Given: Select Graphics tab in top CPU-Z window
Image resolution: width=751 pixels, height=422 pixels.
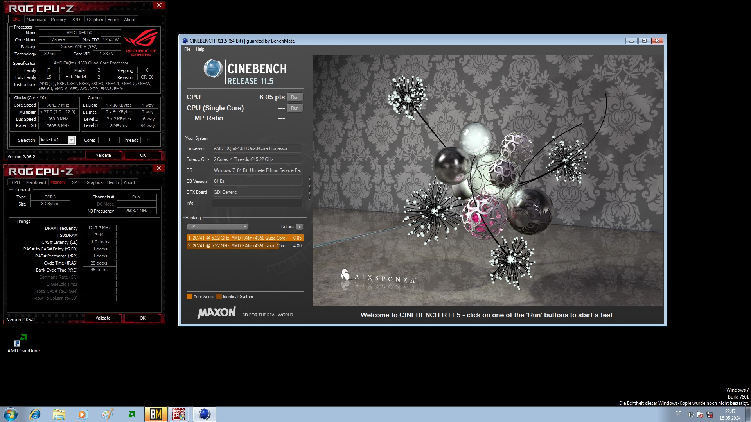Looking at the screenshot, I should [95, 20].
